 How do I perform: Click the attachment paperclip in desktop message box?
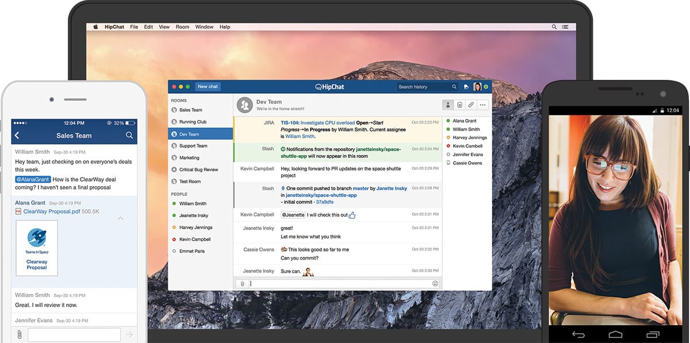coord(242,283)
